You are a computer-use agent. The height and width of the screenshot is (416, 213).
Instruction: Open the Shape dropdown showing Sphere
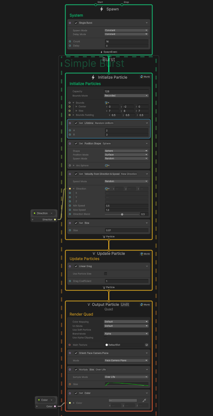(126, 151)
